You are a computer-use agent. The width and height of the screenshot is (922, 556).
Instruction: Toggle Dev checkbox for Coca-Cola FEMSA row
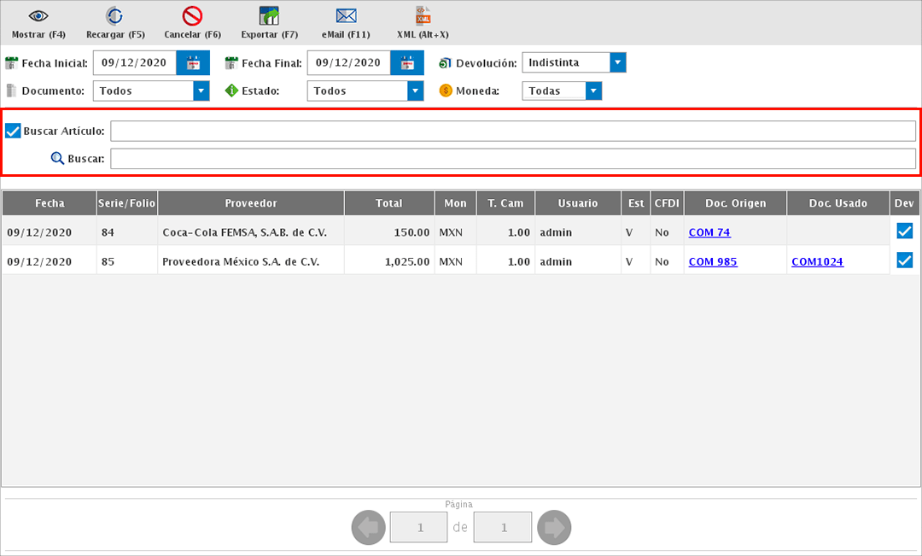(904, 231)
